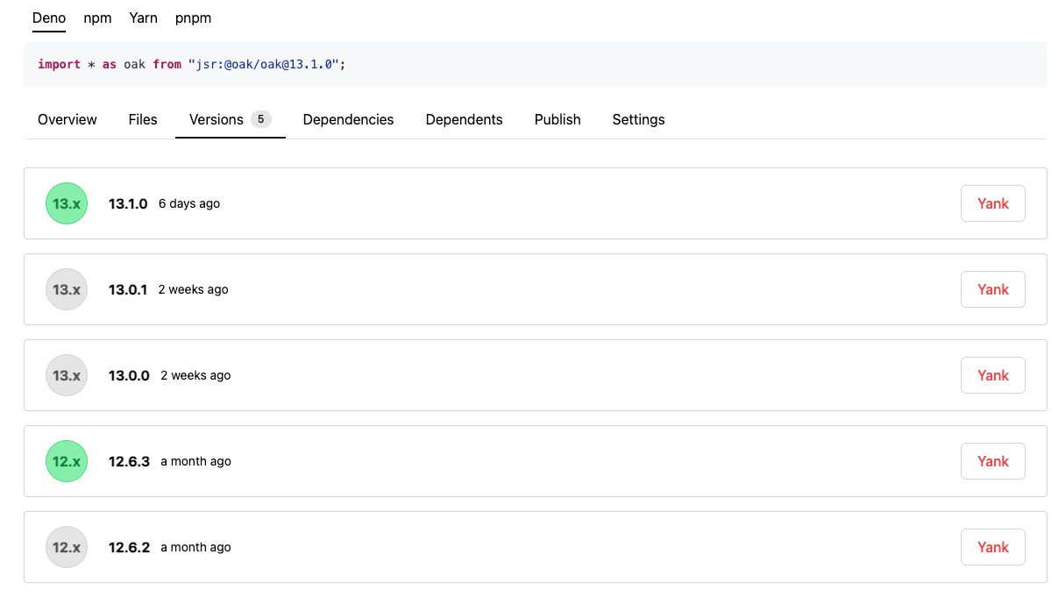Yank version 13.0.0
The width and height of the screenshot is (1058, 590).
pos(993,375)
